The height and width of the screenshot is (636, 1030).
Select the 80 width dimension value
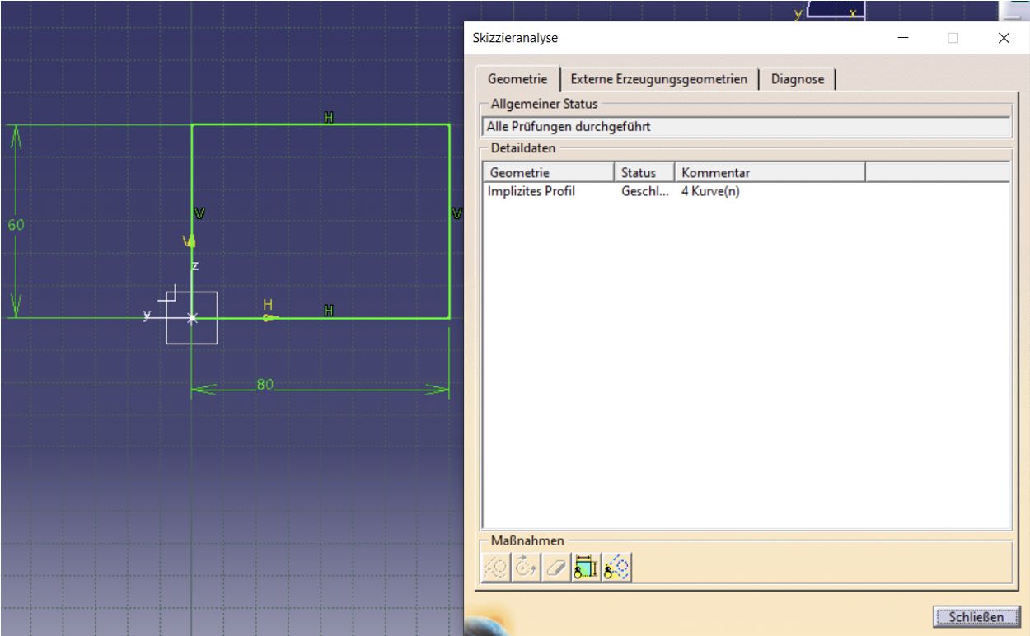[264, 385]
